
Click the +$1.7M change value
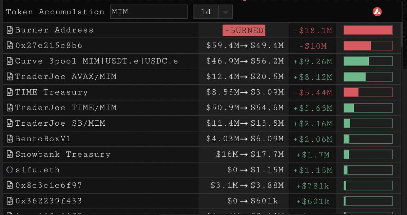[x=313, y=155]
